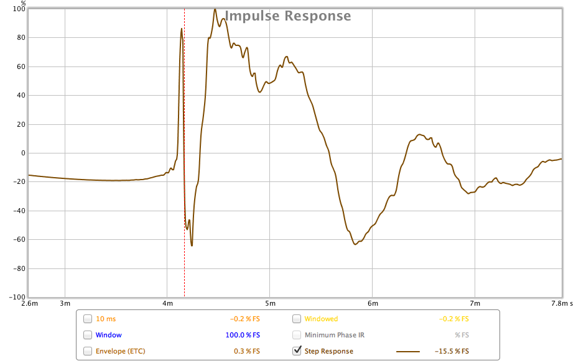Click the 'Windowed' legend label
This screenshot has width=576, height=361.
(321, 319)
